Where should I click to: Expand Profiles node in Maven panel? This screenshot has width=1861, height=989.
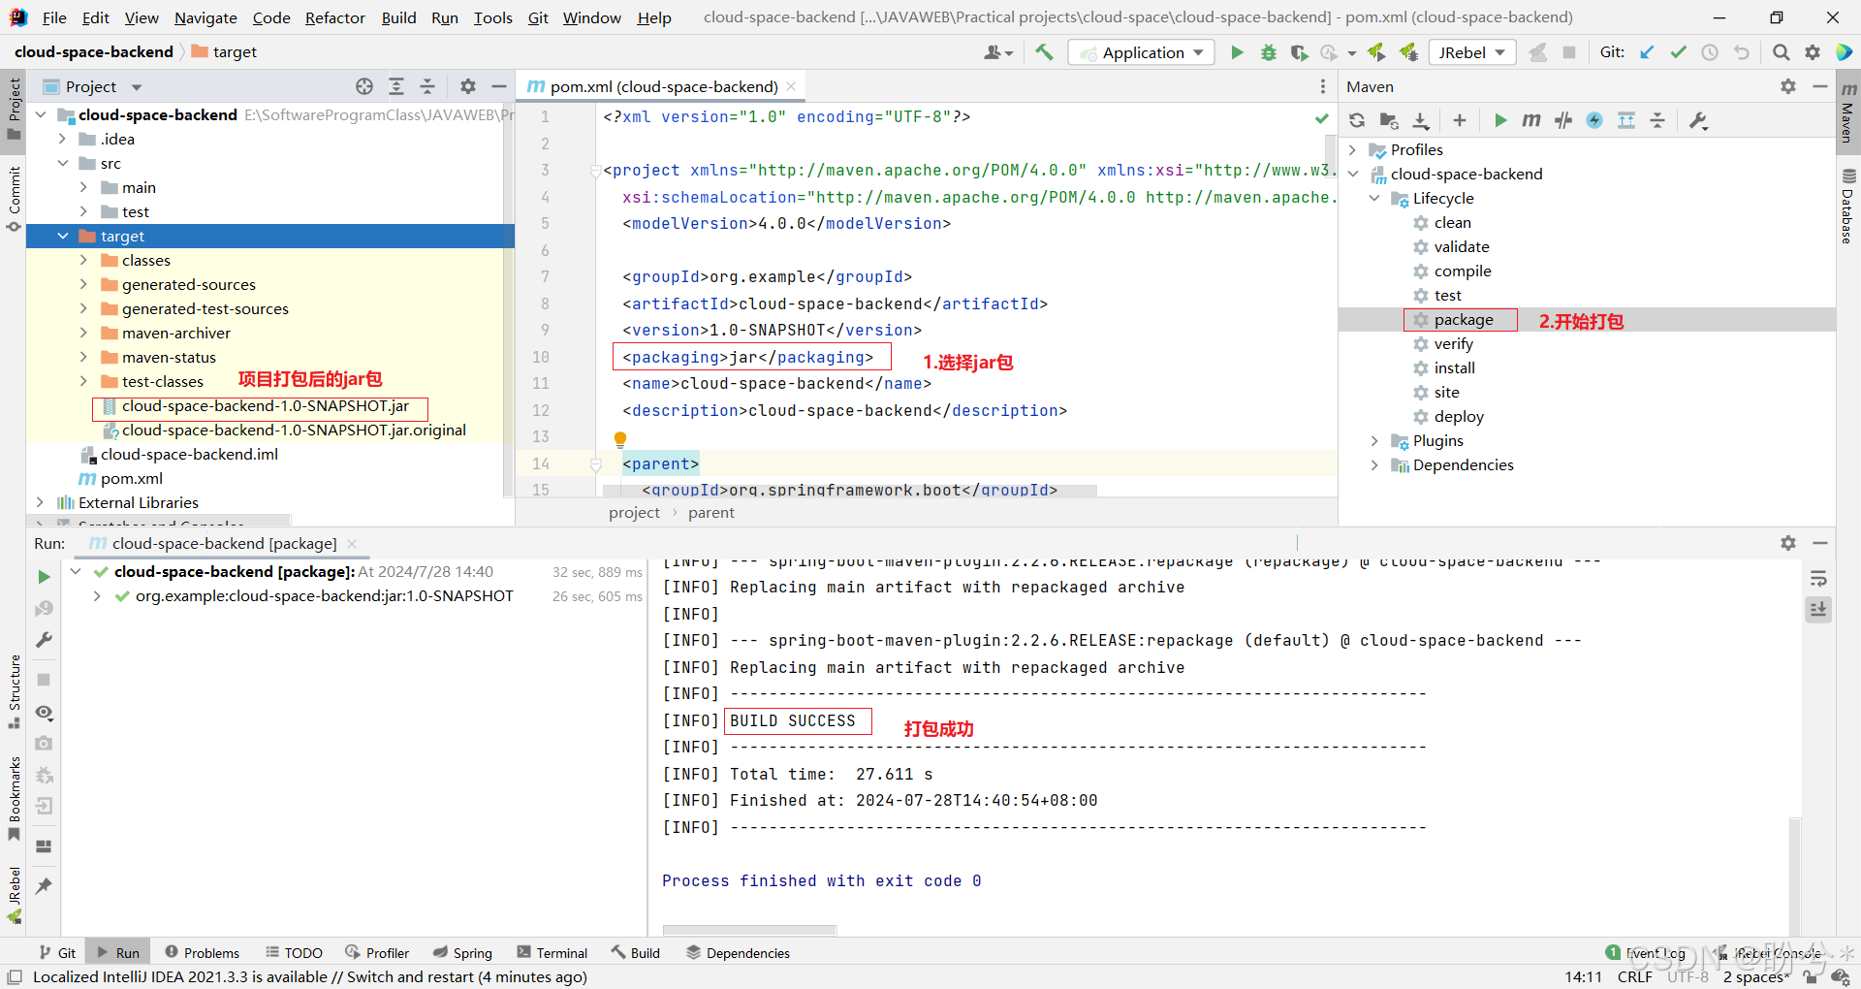[x=1353, y=149]
